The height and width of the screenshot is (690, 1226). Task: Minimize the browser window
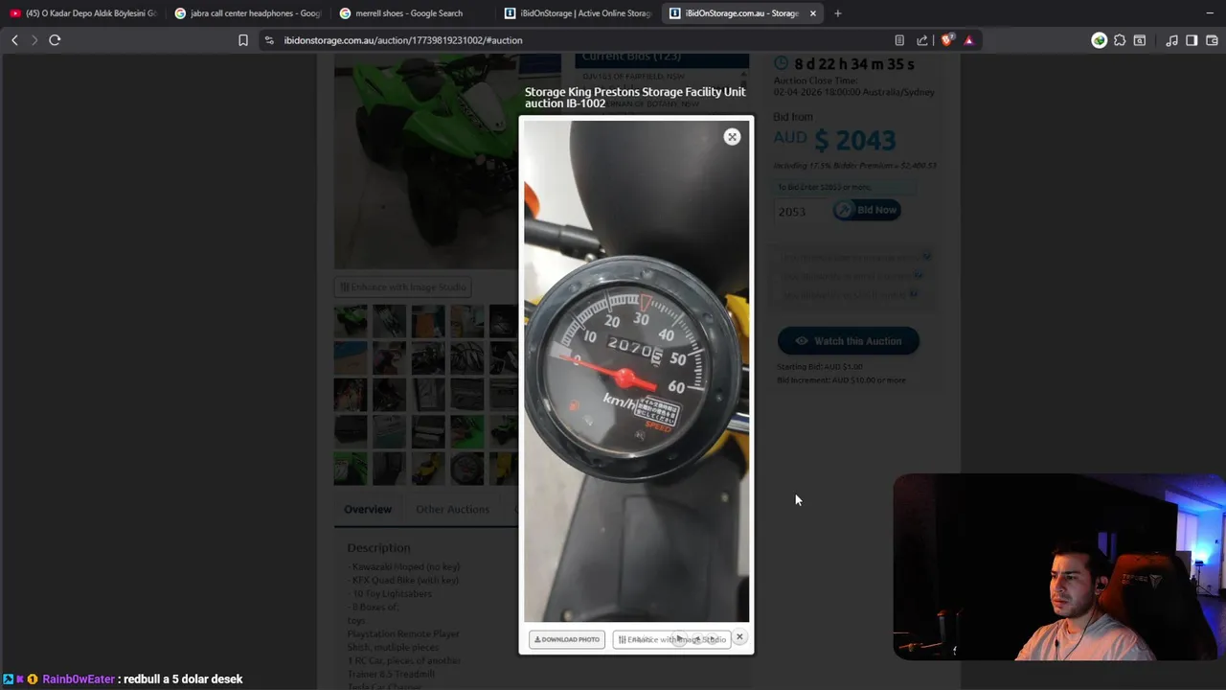tap(1209, 13)
